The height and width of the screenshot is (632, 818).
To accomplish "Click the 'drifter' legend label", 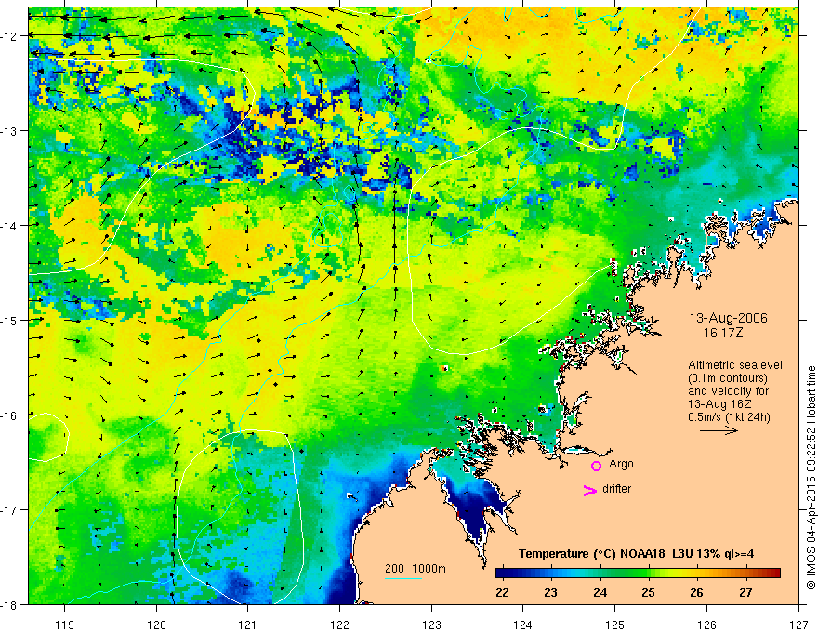I will tap(616, 489).
